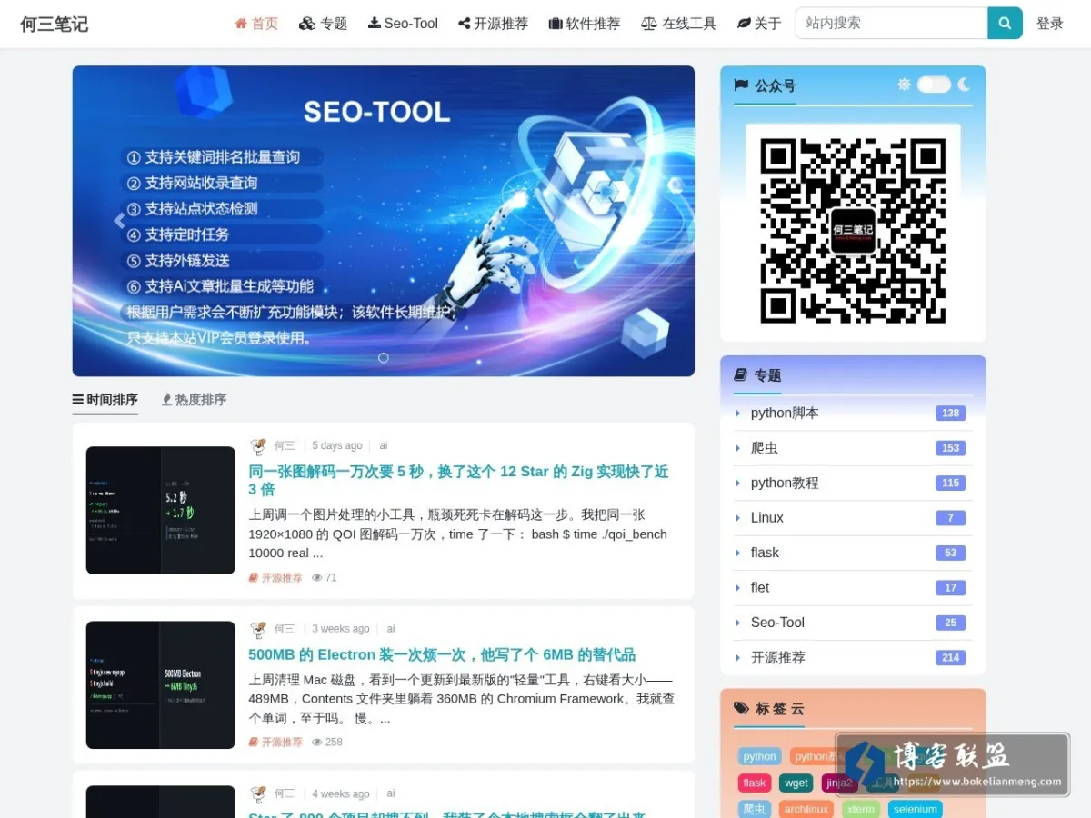Open the 关于 menu item
The width and height of the screenshot is (1091, 818).
coord(759,24)
